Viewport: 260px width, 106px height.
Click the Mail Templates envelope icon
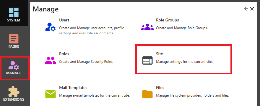tap(51, 94)
